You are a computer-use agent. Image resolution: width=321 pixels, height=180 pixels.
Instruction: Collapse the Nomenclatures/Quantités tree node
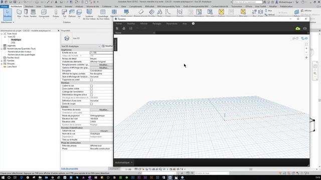(x=2, y=49)
